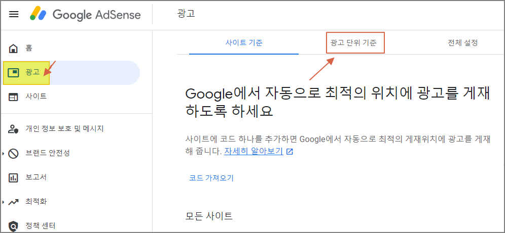505x233 pixels.
Task: Click the 브랜드 안전성 blocked-circle icon
Action: pos(13,154)
